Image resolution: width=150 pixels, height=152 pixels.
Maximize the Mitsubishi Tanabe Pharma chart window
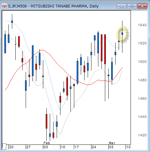point(132,6)
